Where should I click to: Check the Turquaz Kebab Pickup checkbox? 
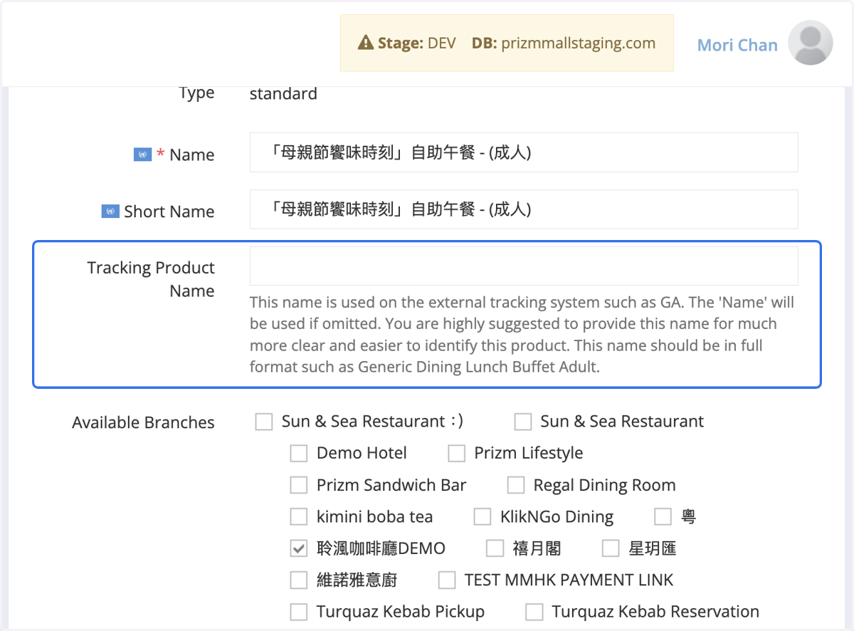point(299,612)
